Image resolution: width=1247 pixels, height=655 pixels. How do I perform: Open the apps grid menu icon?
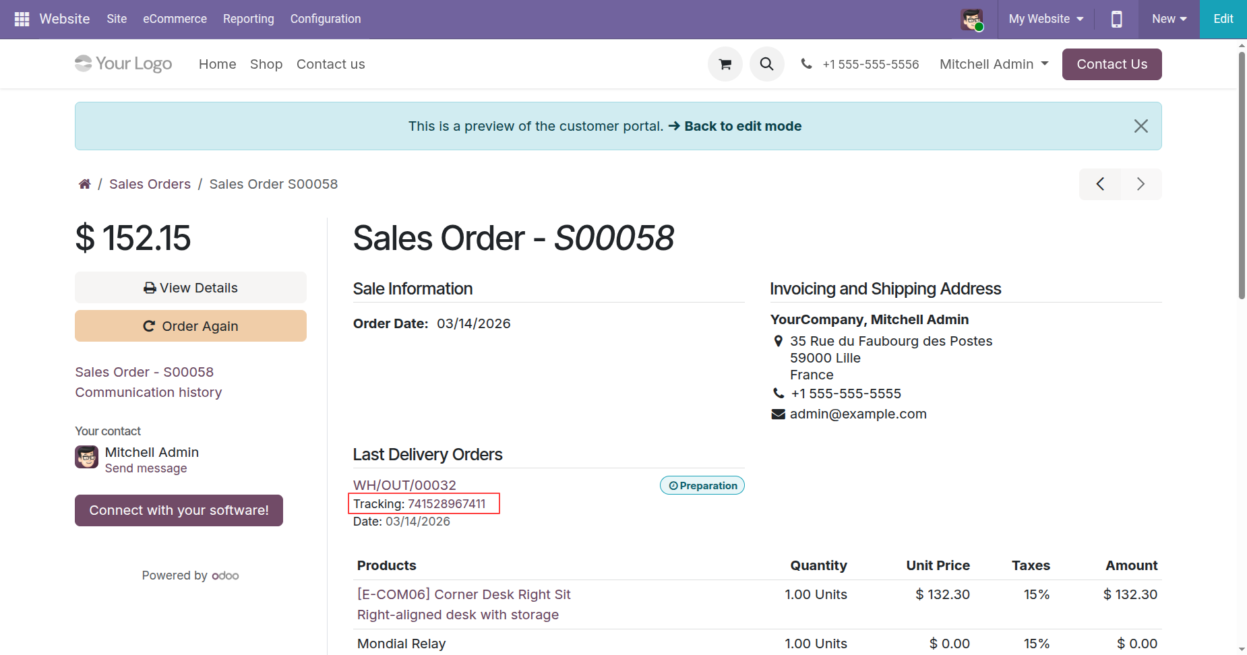coord(22,19)
